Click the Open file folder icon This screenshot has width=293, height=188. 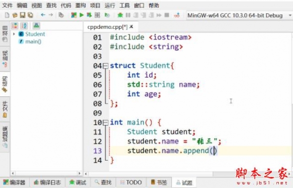tap(15, 15)
